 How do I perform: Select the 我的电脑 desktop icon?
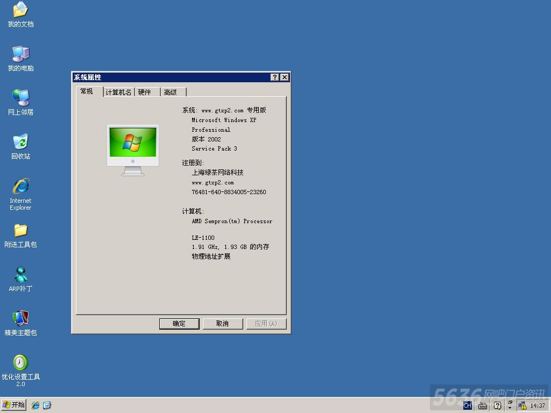[x=20, y=59]
